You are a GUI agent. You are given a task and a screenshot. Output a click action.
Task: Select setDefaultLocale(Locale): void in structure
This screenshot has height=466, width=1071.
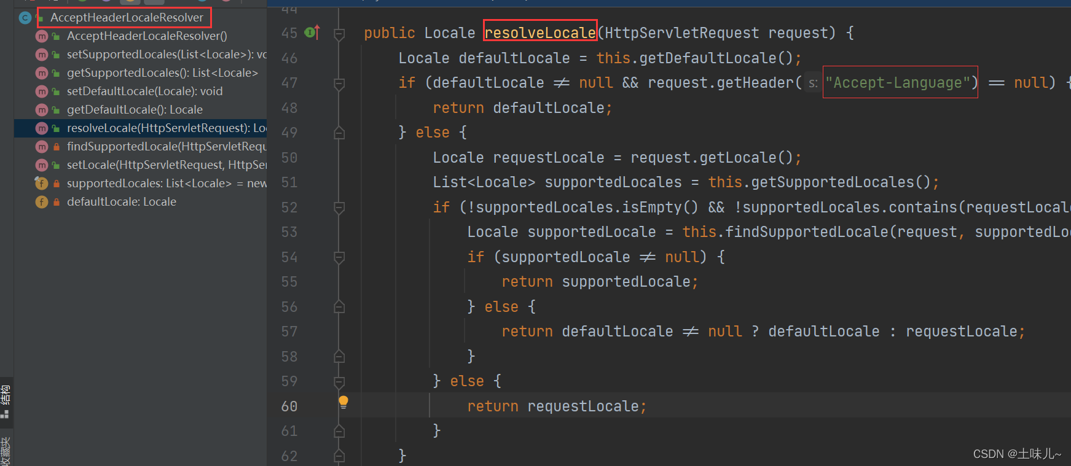[x=144, y=91]
